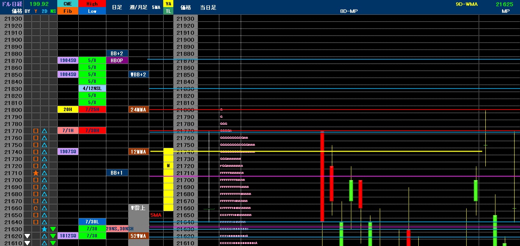
Task: Click the green down-triangle in row 21620
Action: [53, 236]
